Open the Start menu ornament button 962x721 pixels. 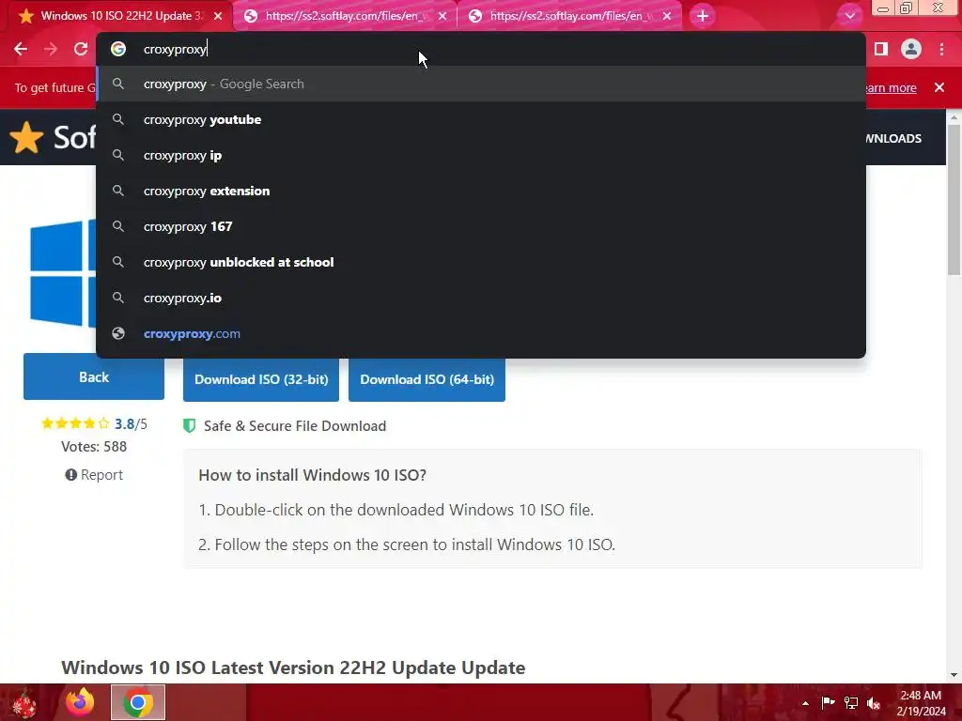(24, 702)
